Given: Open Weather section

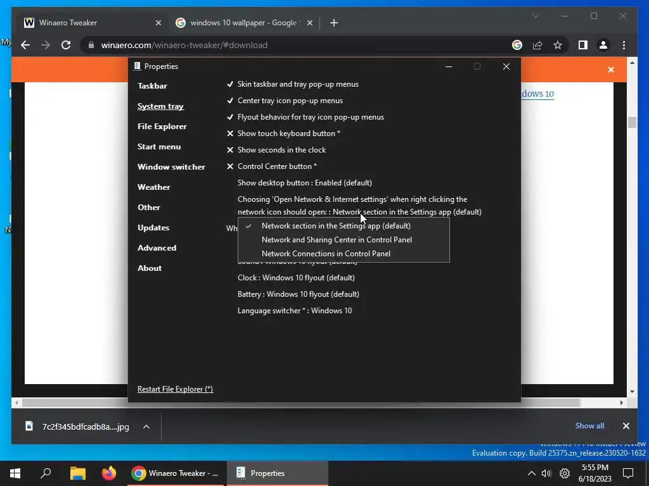Looking at the screenshot, I should [x=153, y=187].
